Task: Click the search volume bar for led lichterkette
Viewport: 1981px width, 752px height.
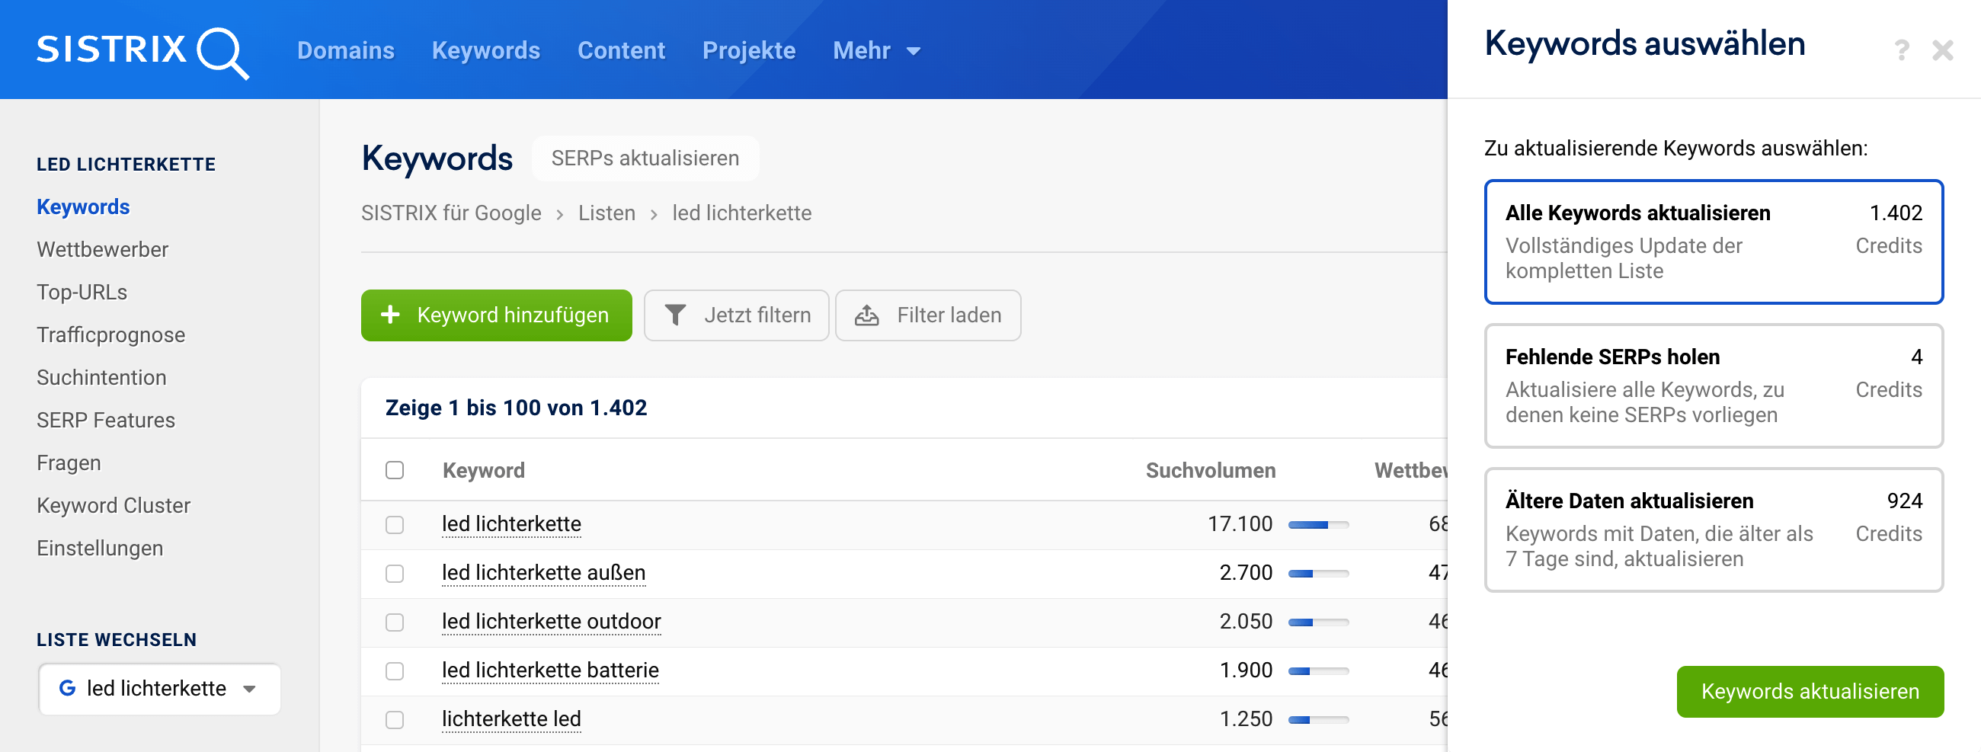Action: click(x=1318, y=525)
